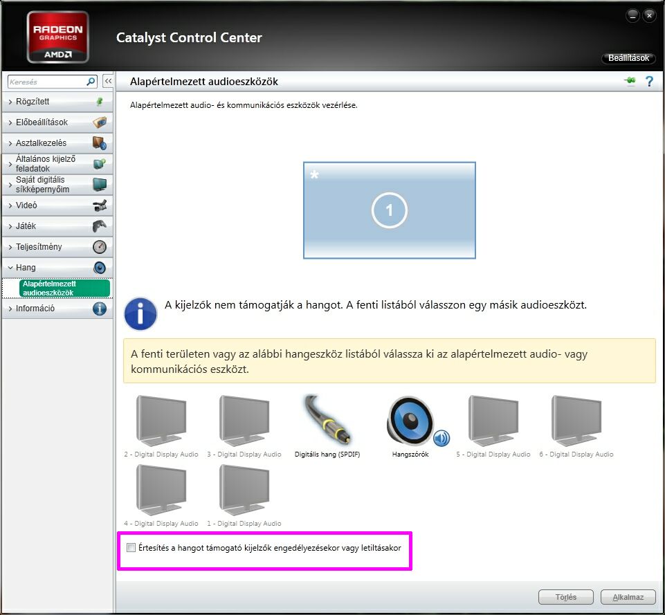665x615 pixels.
Task: Minimize the Catalyst Control Center window
Action: [x=632, y=16]
